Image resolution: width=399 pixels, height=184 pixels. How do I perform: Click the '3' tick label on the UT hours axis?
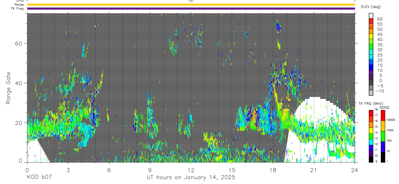(x=68, y=170)
